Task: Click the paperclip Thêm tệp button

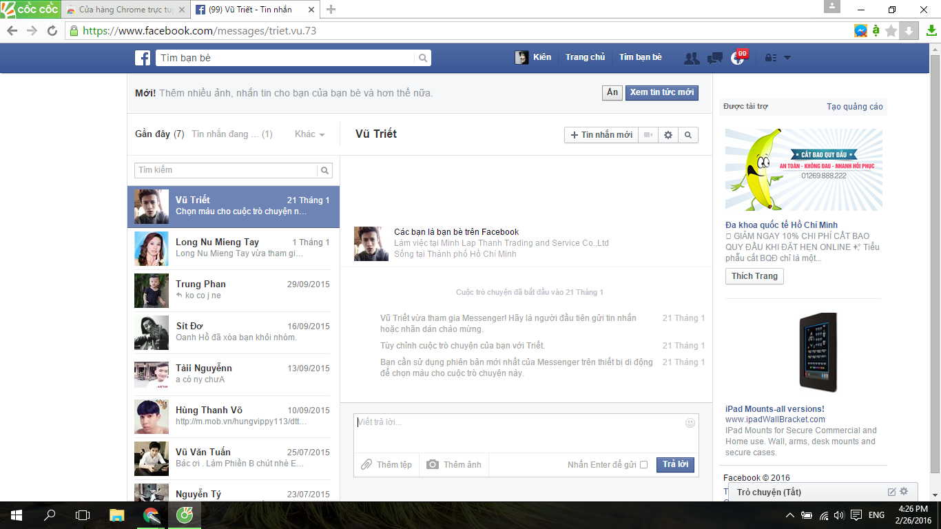Action: coord(386,465)
